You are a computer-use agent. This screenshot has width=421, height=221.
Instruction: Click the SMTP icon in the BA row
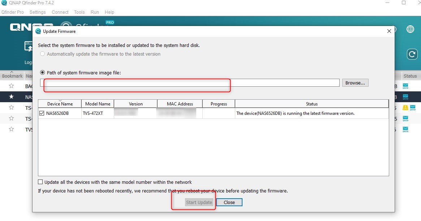pos(405,86)
